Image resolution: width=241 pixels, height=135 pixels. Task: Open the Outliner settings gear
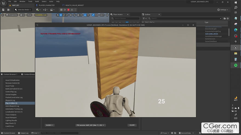click(x=228, y=18)
